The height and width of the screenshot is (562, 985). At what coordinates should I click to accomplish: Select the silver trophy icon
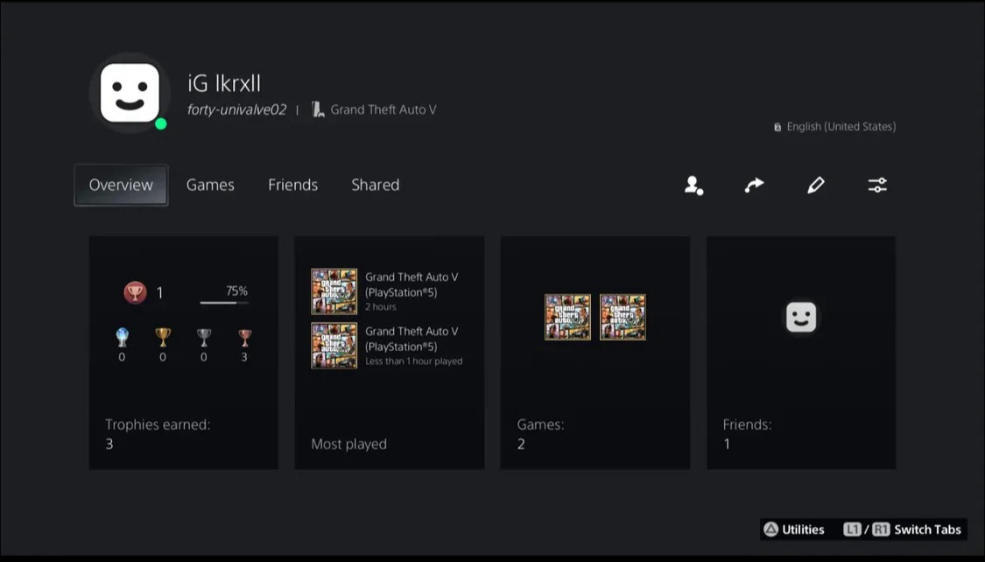coord(204,338)
